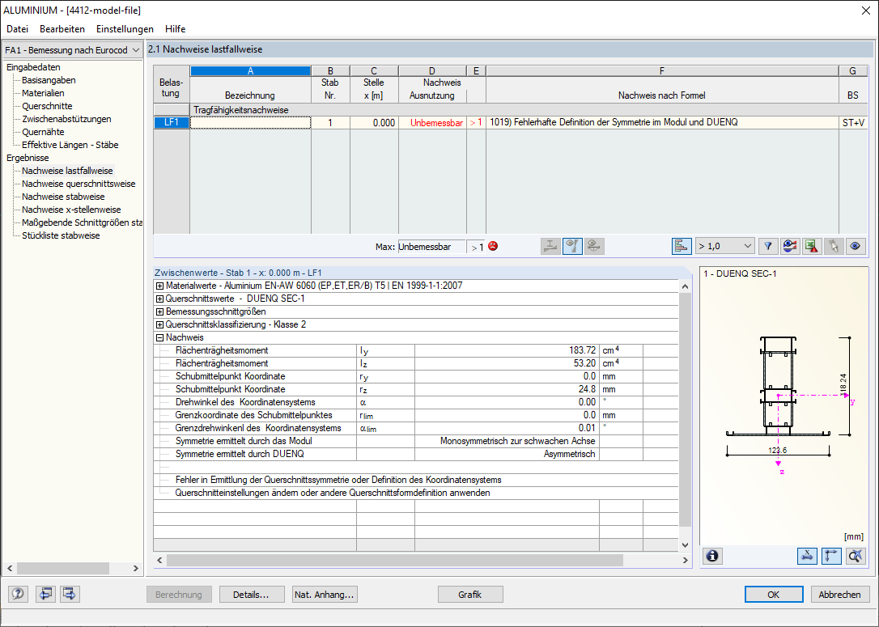Click the Details... button
The image size is (879, 627).
point(251,595)
